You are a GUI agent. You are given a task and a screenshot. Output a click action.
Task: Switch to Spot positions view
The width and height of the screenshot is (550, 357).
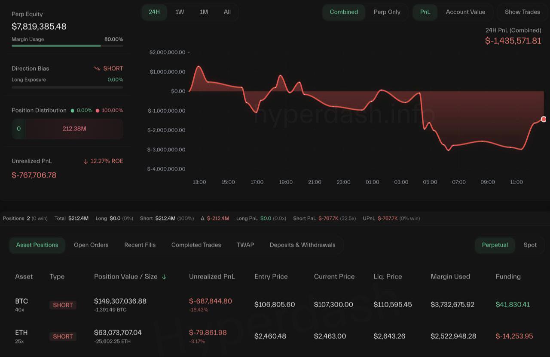pyautogui.click(x=530, y=245)
